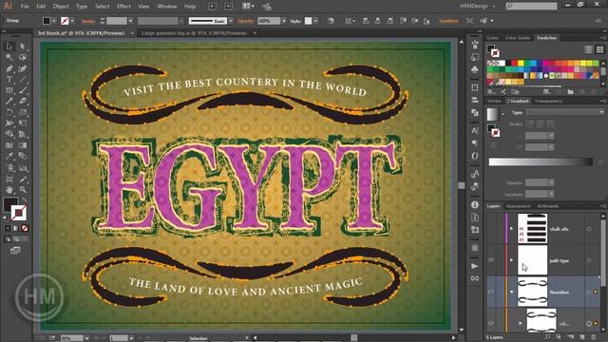The width and height of the screenshot is (608, 342).
Task: Select the Hand tool
Action: click(x=9, y=190)
